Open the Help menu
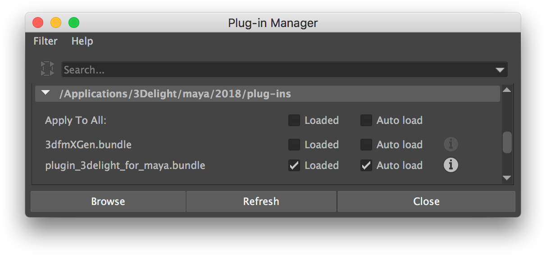This screenshot has height=255, width=546. [82, 41]
